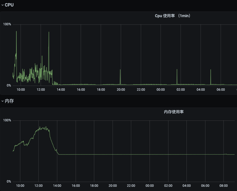Click the 12:00 time label on memory chart
Screen dimensions: 237x191
pyautogui.click(x=39, y=186)
